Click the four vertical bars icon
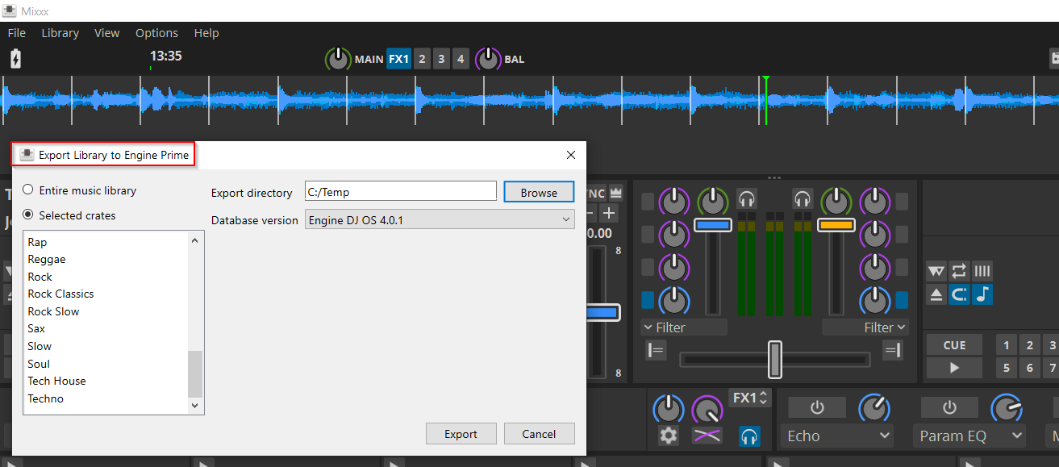 click(982, 271)
